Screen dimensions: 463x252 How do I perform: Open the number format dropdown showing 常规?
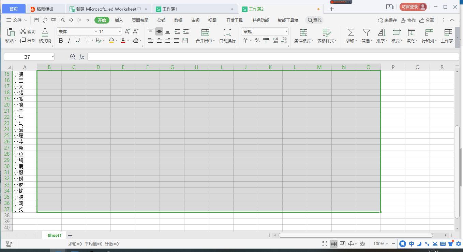pyautogui.click(x=286, y=31)
